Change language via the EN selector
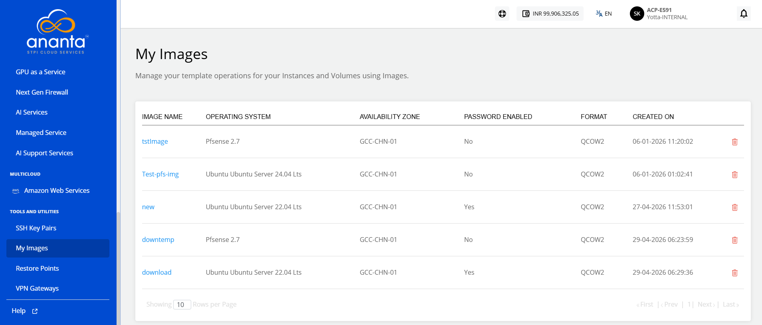 pos(604,14)
